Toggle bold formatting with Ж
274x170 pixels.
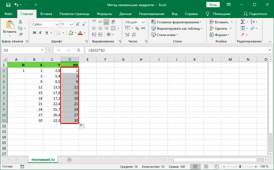tap(35, 33)
